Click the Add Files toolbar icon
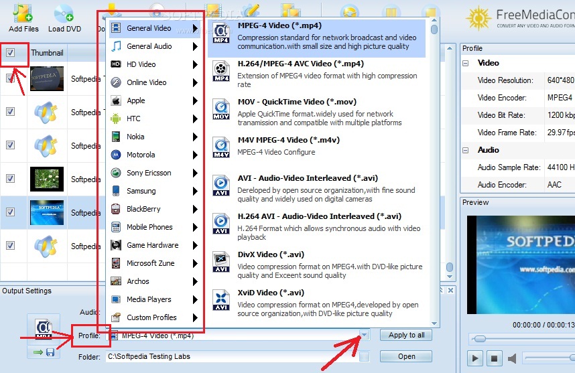The image size is (575, 373). (23, 13)
